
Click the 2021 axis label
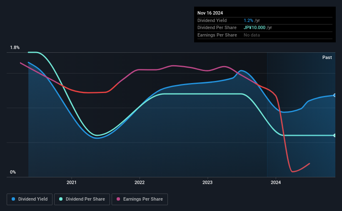[x=72, y=182]
